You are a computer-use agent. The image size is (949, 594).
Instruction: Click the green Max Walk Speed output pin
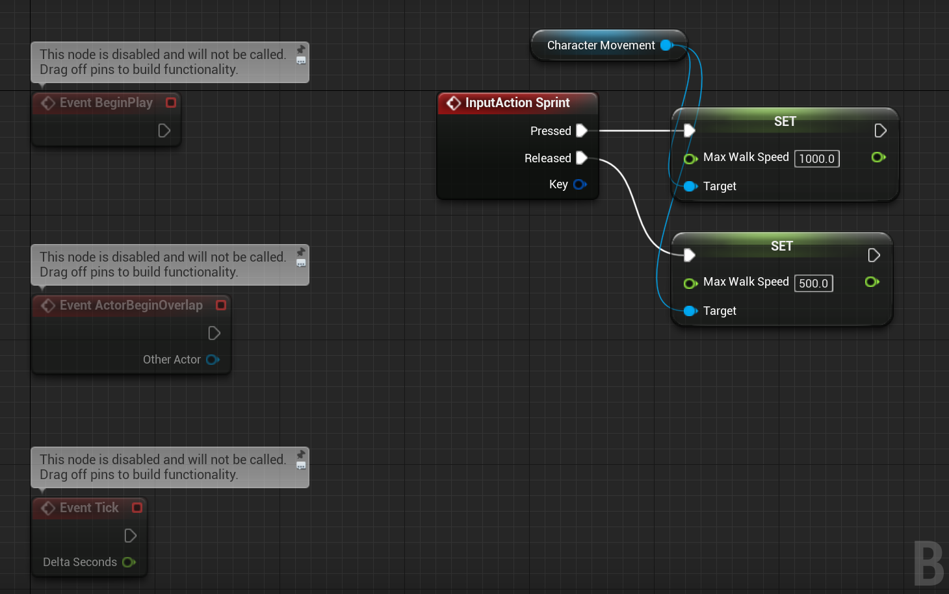coord(878,157)
